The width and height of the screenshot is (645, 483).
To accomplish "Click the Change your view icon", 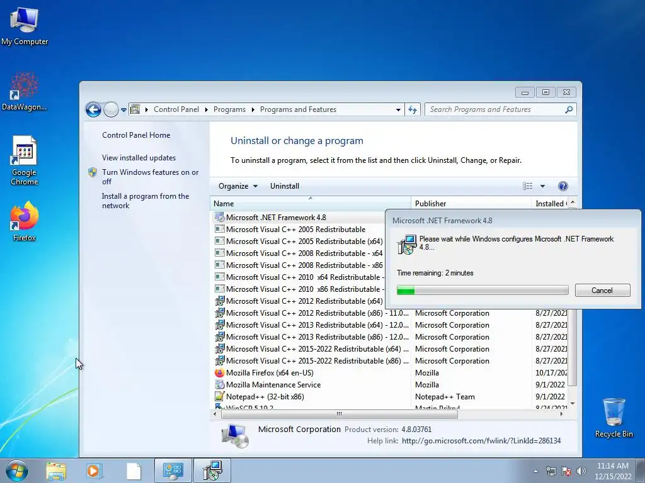I will pyautogui.click(x=527, y=186).
